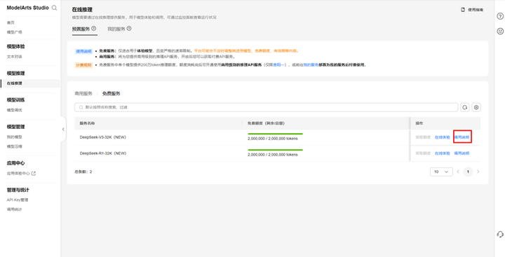Screen dimensions: 505x257
Task: Switch to the 预置服务 tab
Action: [81, 29]
